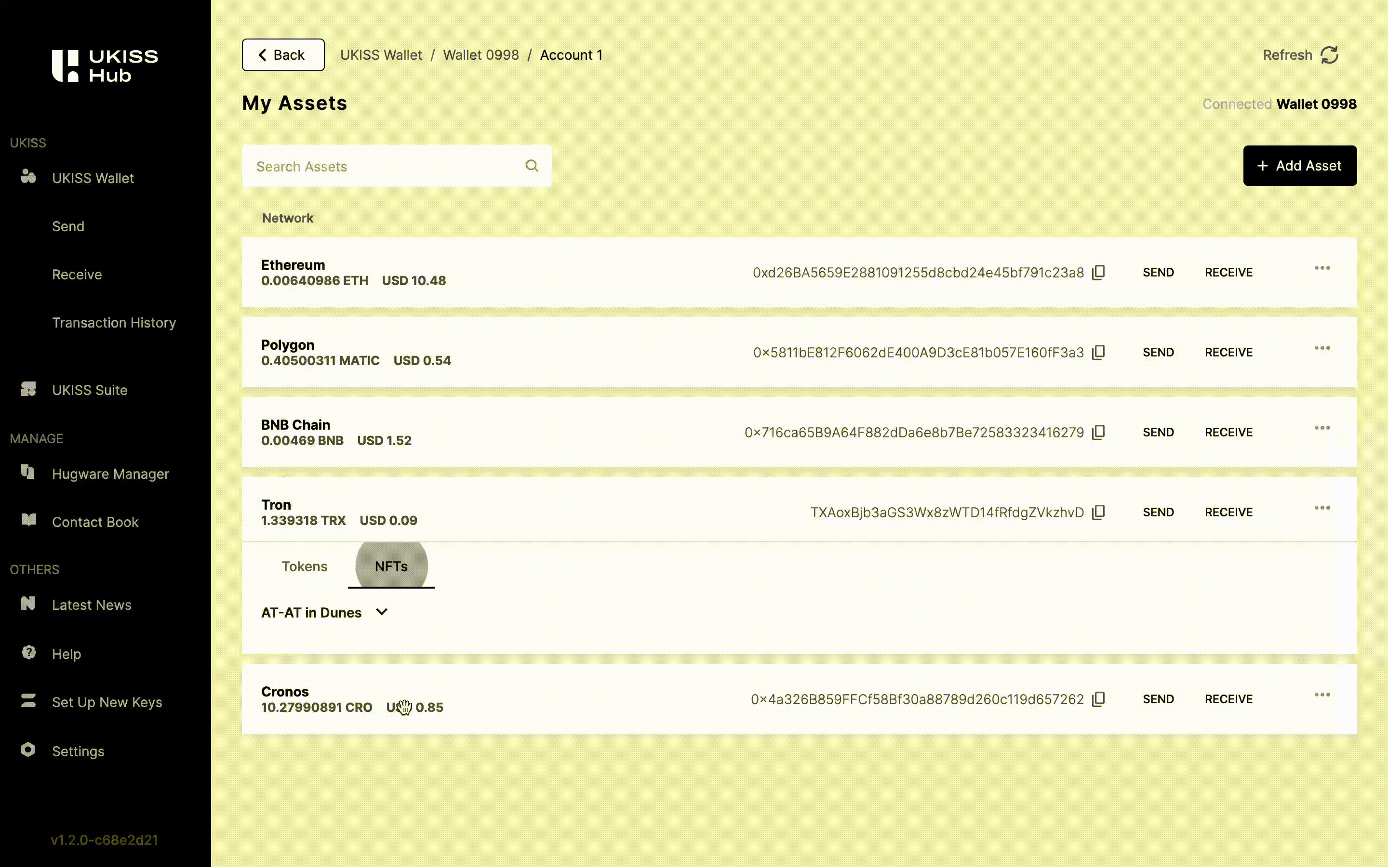The image size is (1388, 867).
Task: Open more options for Cronos row
Action: 1322,695
